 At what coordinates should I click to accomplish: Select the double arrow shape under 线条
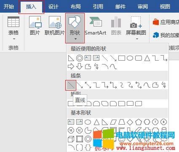[x=88, y=85]
